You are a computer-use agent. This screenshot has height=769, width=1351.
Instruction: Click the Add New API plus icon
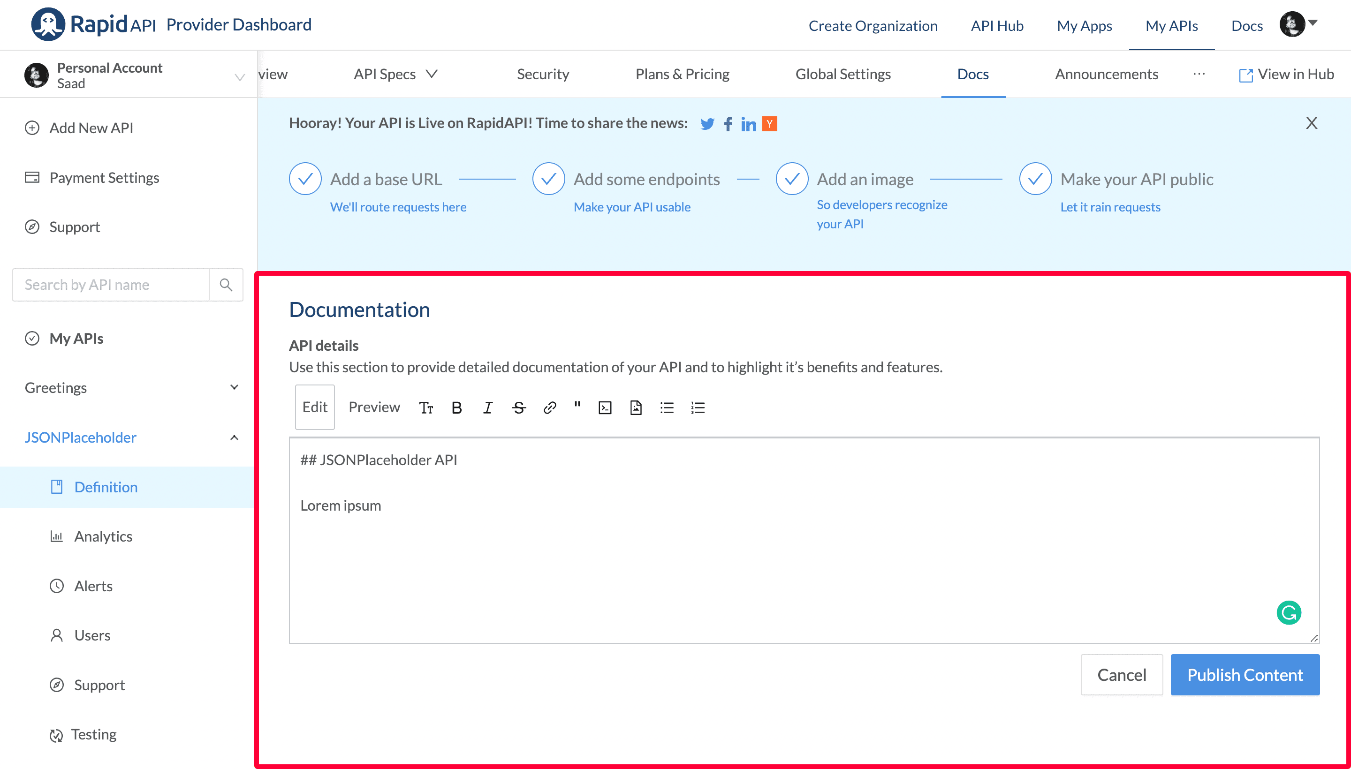32,128
